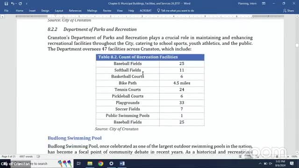Open Google Chrome from the taskbar
The height and width of the screenshot is (168, 299).
point(101,163)
